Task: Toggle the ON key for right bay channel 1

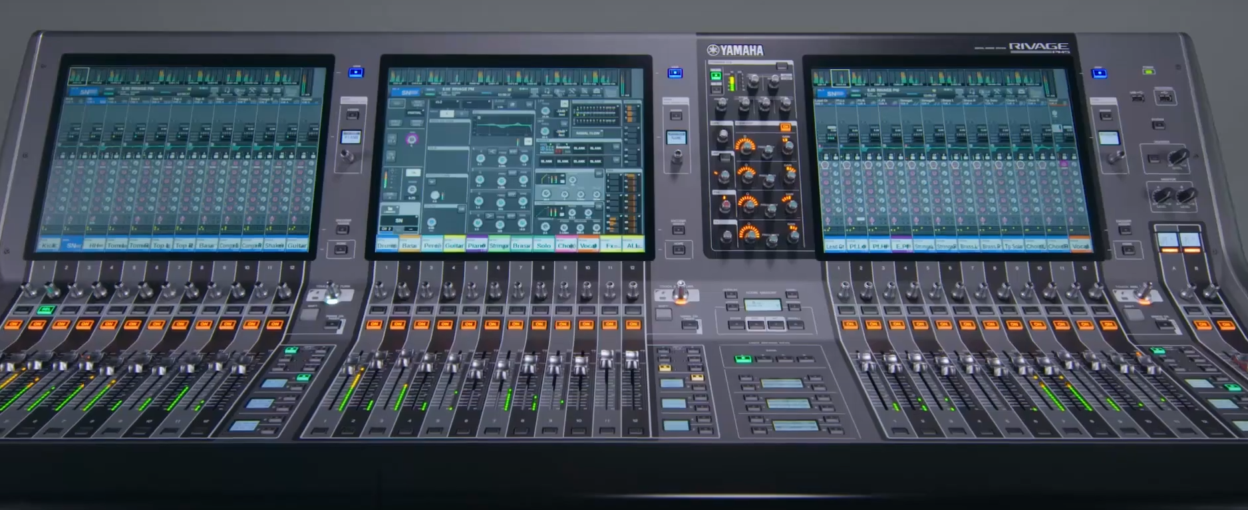Action: [x=850, y=324]
